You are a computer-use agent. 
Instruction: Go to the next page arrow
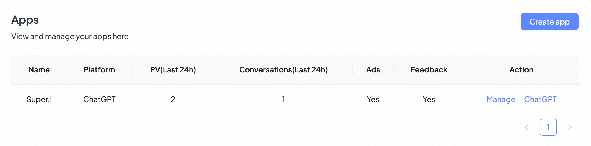(x=570, y=127)
